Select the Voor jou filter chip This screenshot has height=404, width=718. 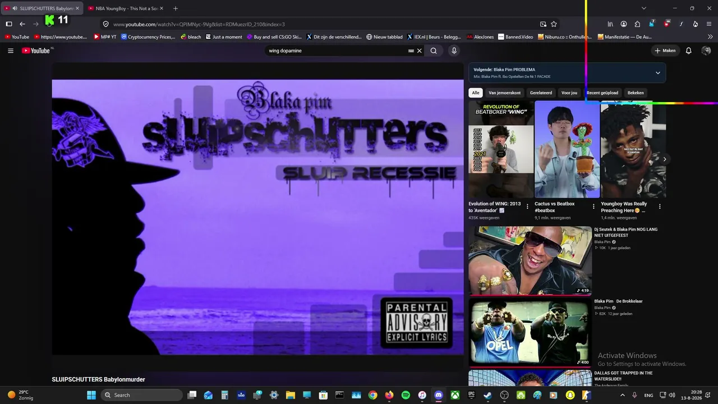[x=569, y=93]
